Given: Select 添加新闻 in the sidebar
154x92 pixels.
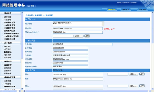Looking at the screenshot, I should click(7, 68).
